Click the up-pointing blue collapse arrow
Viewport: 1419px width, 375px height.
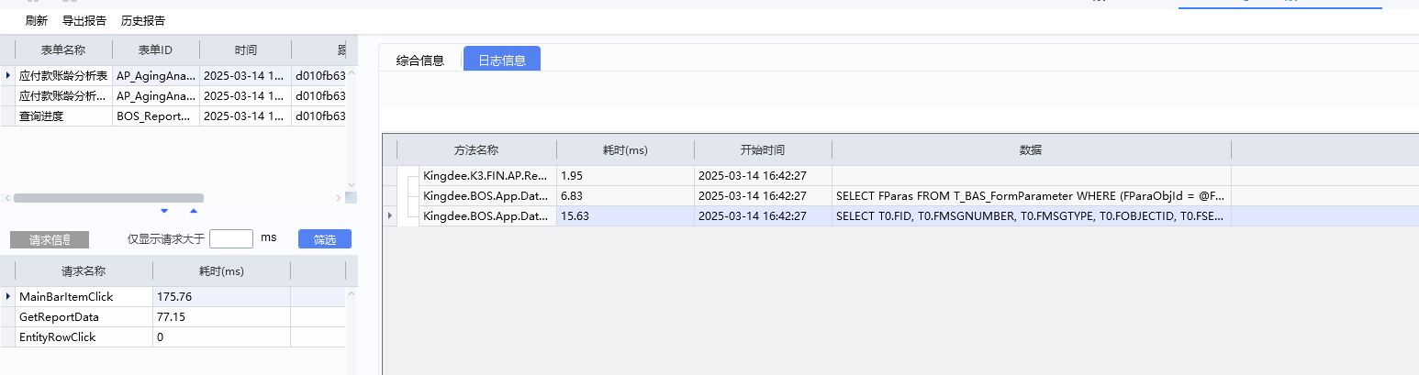pos(193,211)
